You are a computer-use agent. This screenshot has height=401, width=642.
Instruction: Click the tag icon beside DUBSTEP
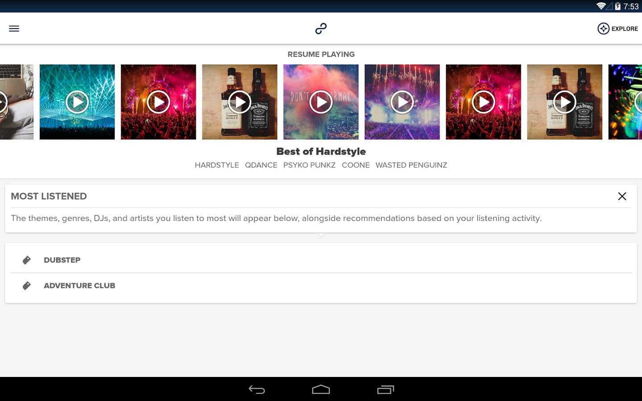click(27, 260)
